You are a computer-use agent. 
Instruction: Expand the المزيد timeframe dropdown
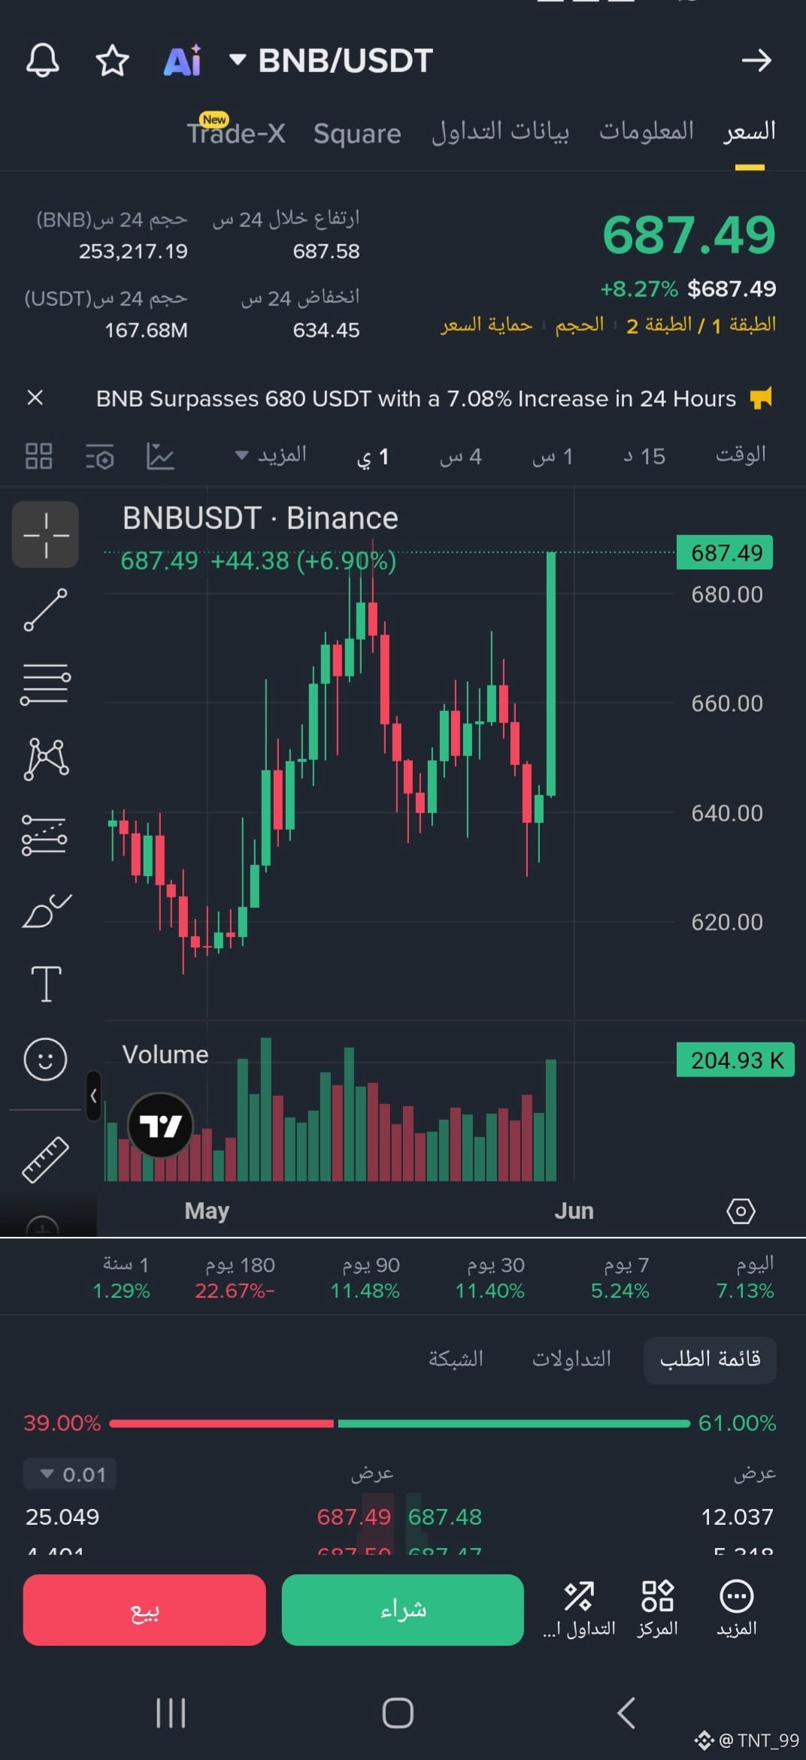pos(271,455)
